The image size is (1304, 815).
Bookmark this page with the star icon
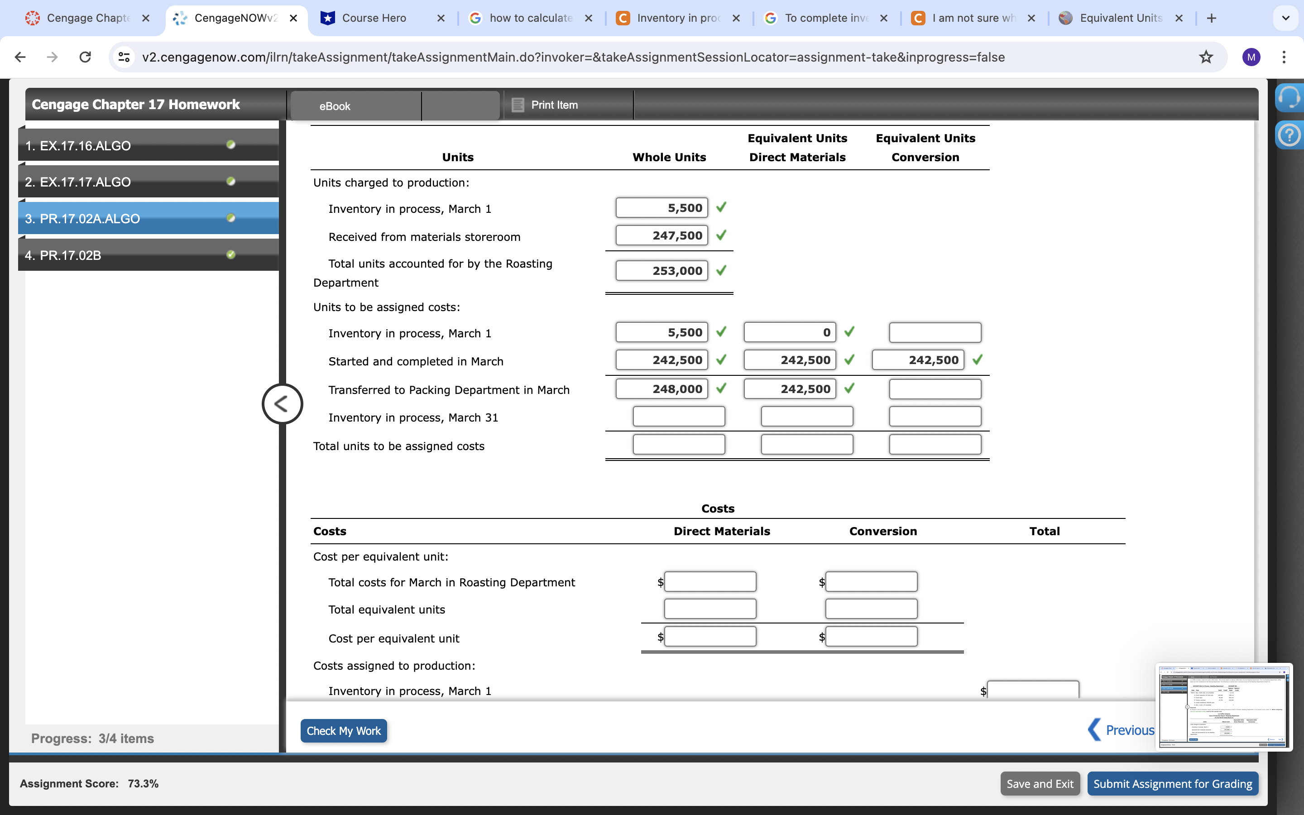1206,57
